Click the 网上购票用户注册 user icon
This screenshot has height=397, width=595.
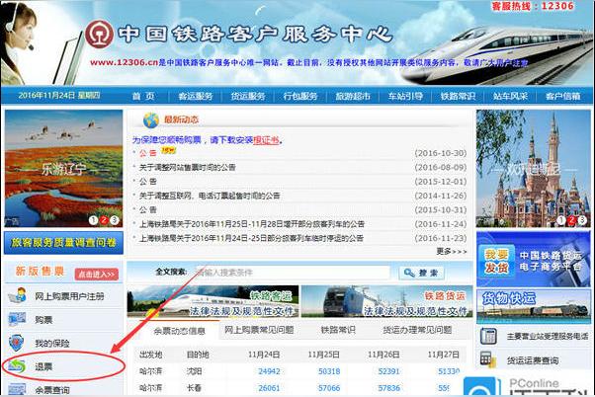(x=17, y=295)
